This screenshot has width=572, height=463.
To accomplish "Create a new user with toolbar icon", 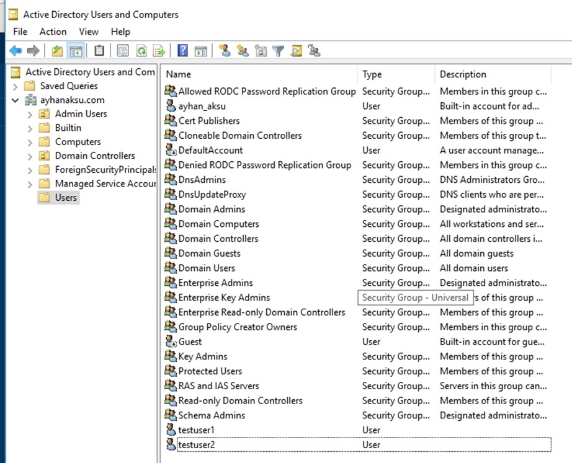I will click(225, 51).
